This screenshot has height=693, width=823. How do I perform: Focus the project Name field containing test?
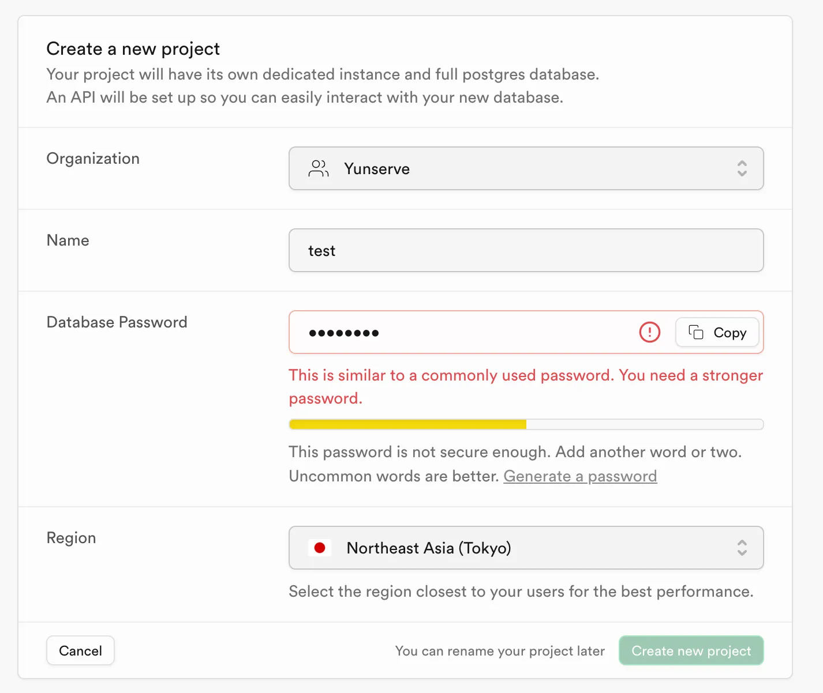(x=525, y=250)
